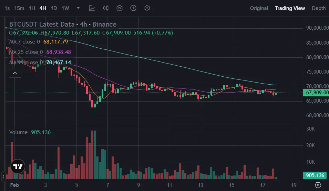This screenshot has width=329, height=191.
Task: Click the 17 date axis label
Action: (x=263, y=185)
